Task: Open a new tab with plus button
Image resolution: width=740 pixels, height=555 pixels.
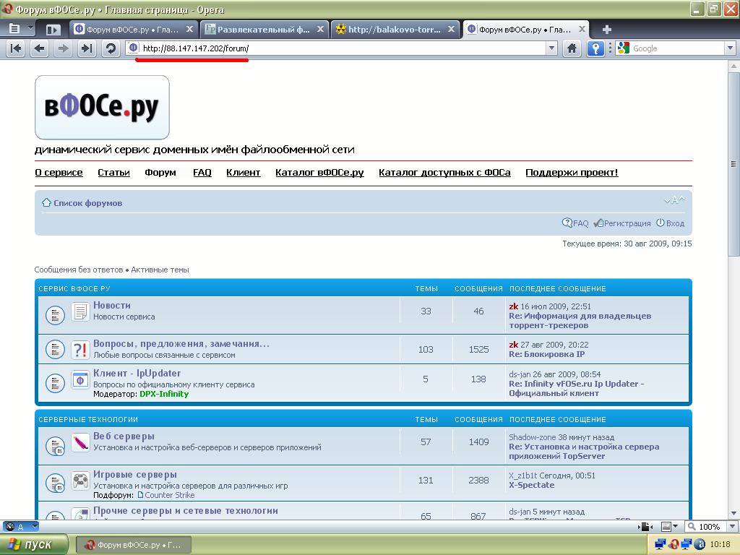Action: pyautogui.click(x=606, y=30)
